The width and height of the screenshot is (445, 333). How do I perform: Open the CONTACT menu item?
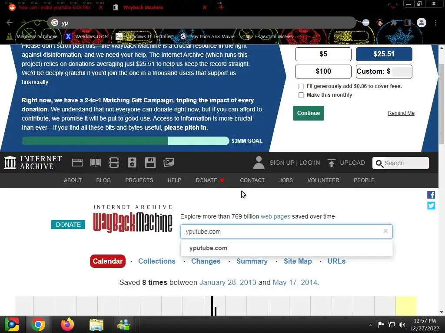(252, 180)
